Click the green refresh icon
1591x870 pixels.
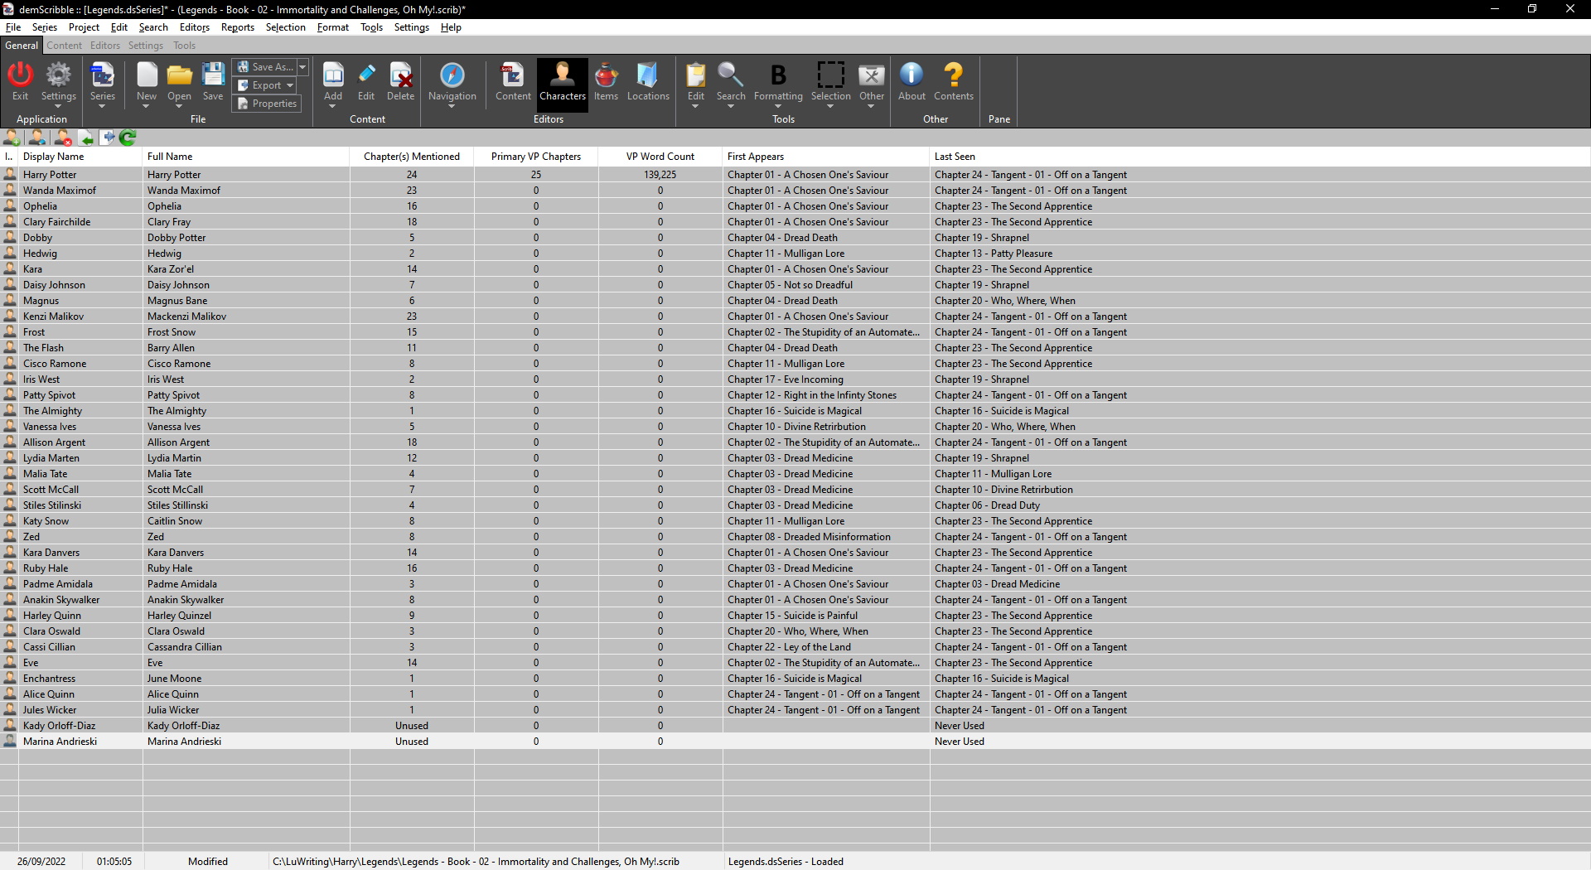(128, 138)
